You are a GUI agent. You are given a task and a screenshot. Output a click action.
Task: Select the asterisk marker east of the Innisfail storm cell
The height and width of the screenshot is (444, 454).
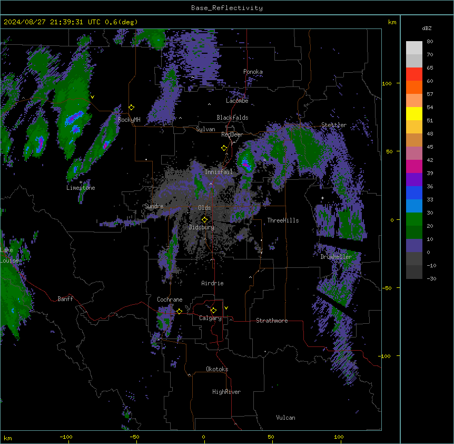pos(264,160)
